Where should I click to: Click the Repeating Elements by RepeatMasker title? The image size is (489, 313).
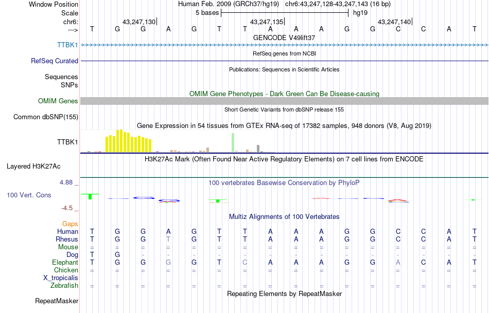click(285, 293)
